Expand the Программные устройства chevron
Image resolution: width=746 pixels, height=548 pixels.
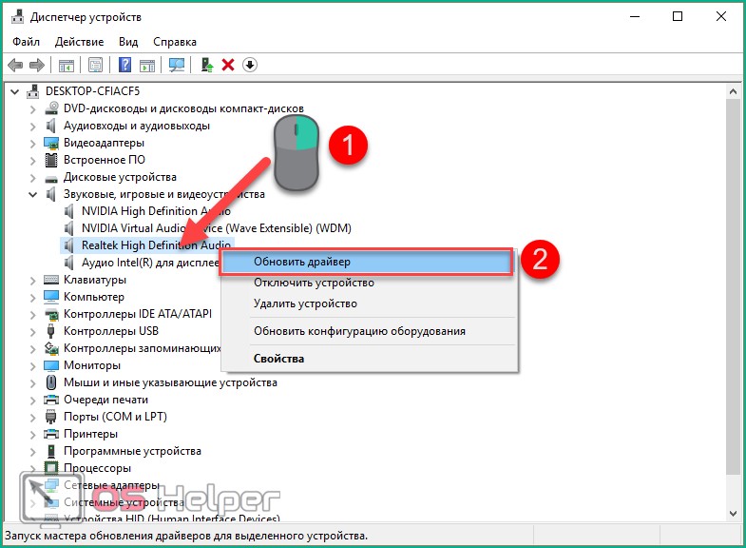(32, 451)
